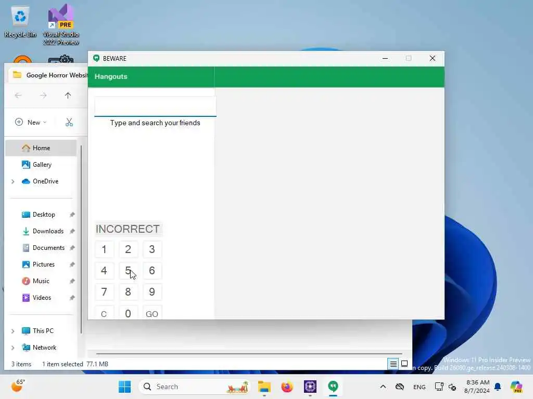This screenshot has width=533, height=399.
Task: Select Visual Studio 2022 Preview desktop shortcut
Action: 61,24
